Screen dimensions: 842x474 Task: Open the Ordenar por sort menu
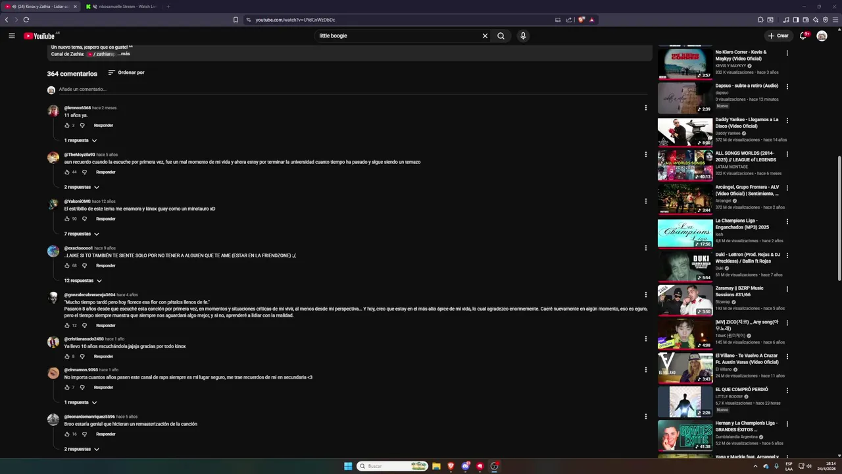coord(126,72)
